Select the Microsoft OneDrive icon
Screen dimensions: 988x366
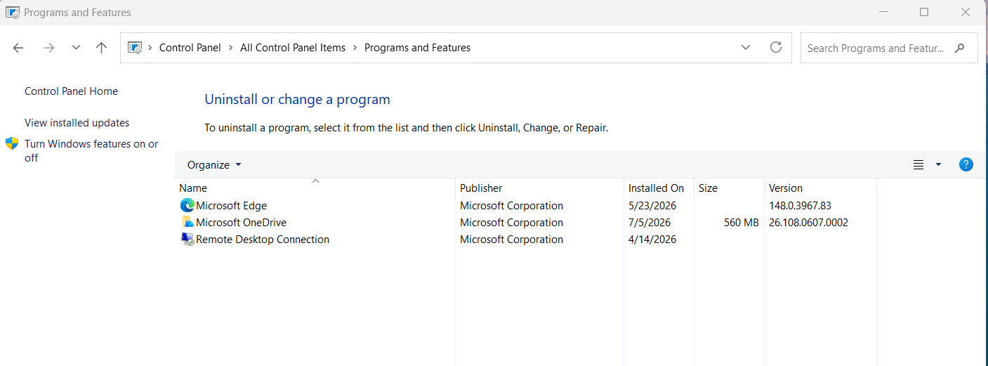tap(187, 223)
